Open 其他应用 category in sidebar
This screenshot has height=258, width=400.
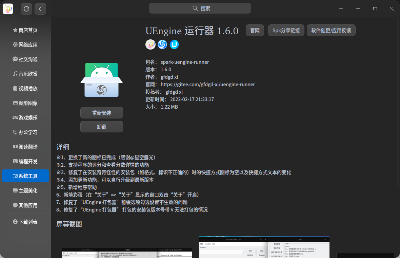25,205
